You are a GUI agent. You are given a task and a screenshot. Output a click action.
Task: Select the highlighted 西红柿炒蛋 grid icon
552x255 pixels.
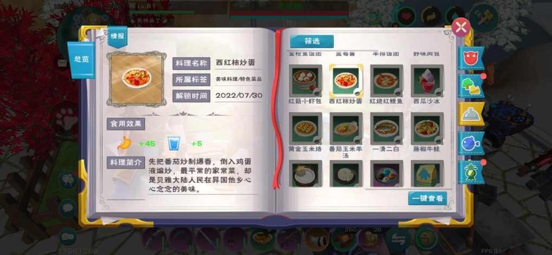tap(346, 81)
